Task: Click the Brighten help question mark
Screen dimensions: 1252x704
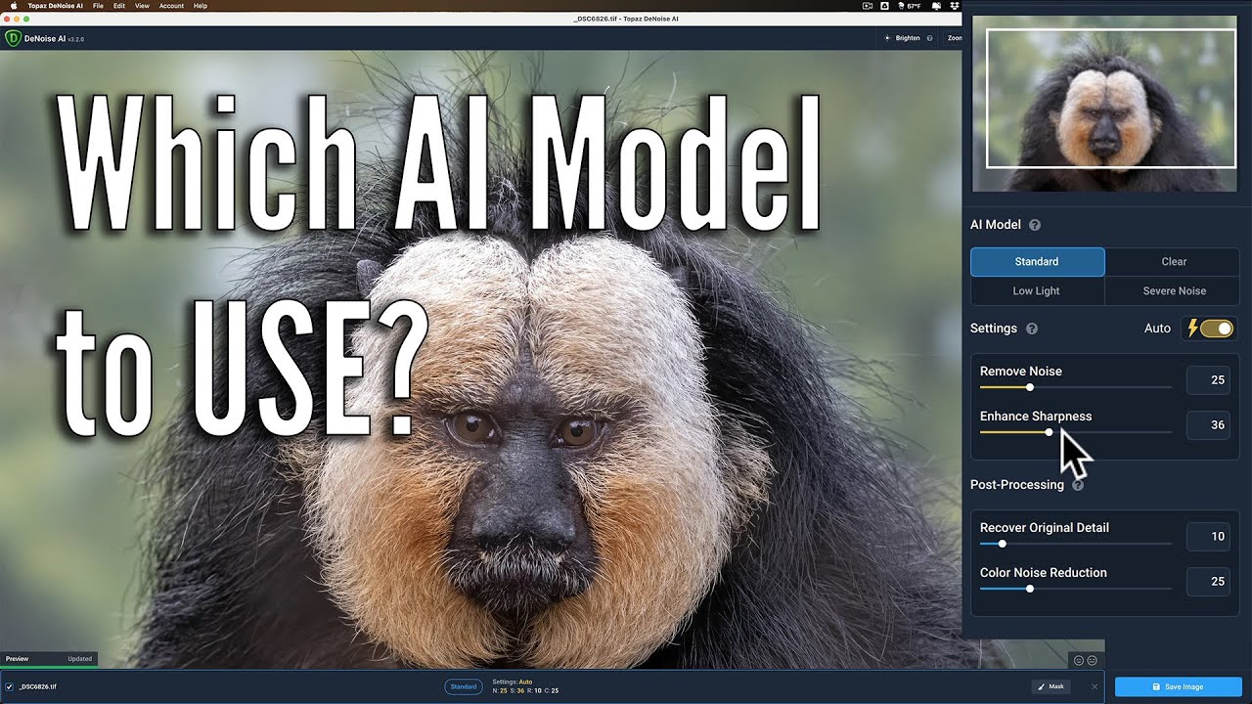Action: click(x=929, y=38)
